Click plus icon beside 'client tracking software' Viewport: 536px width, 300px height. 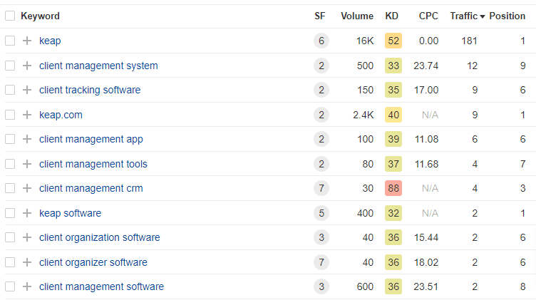pyautogui.click(x=27, y=90)
